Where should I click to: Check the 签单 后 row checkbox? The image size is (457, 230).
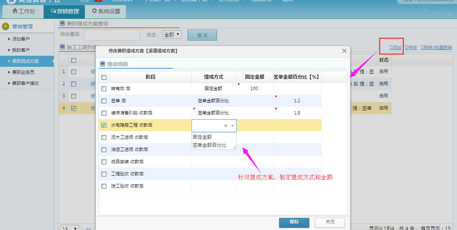[104, 101]
